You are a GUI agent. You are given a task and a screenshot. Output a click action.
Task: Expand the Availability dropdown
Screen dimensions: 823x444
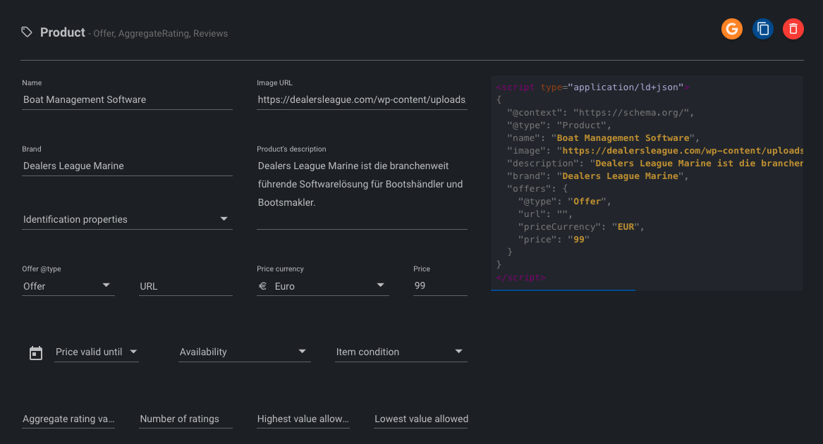click(x=244, y=352)
